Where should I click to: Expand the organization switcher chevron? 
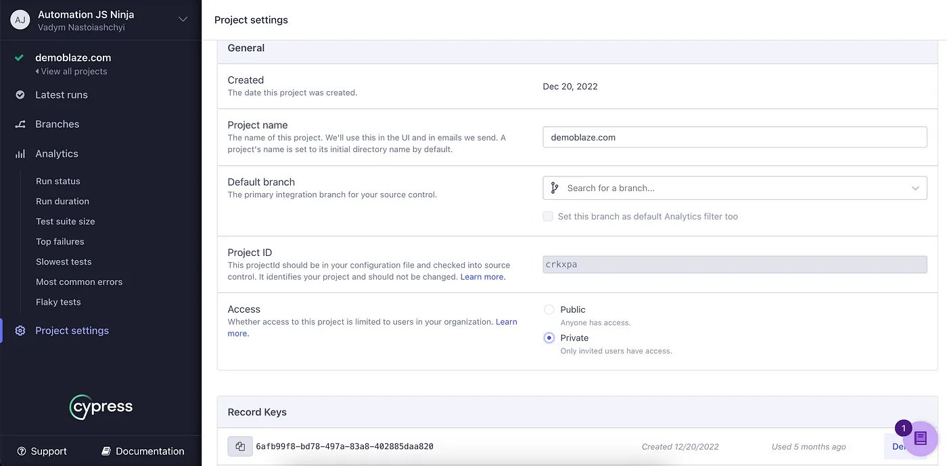(x=183, y=20)
